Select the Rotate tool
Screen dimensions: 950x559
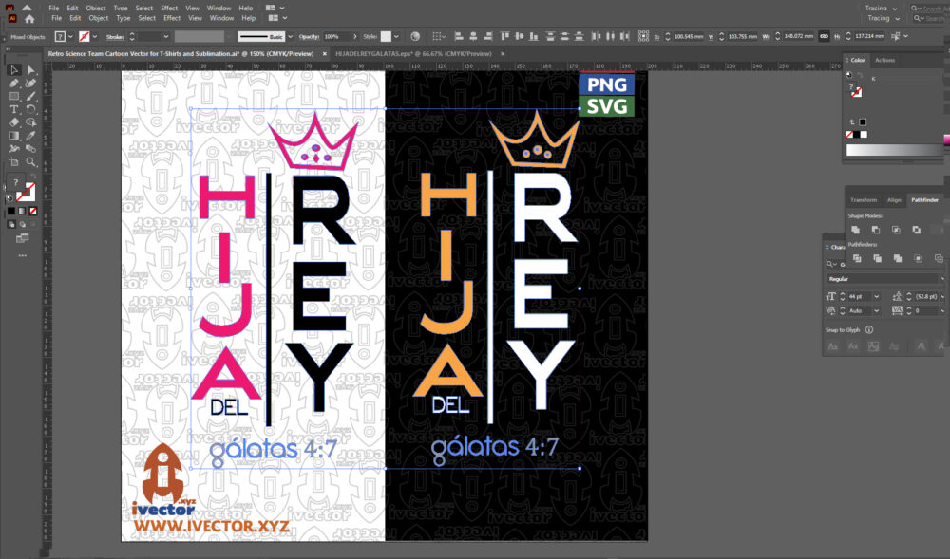[x=31, y=109]
